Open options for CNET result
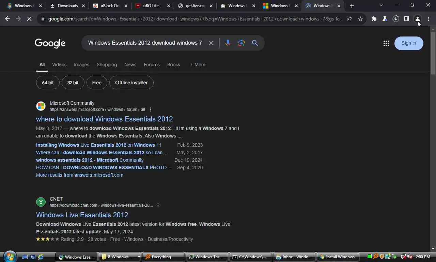Image resolution: width=436 pixels, height=262 pixels. coord(158,205)
